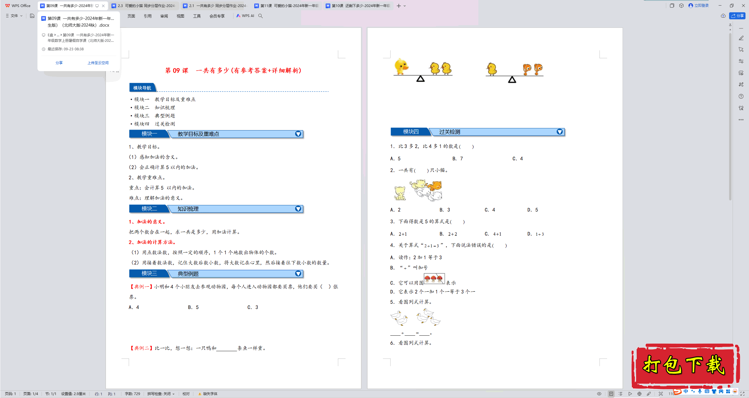Click the Sogou game controller icon

(721, 392)
